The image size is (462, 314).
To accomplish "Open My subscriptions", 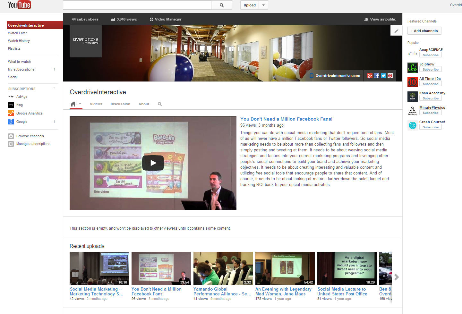I will [x=21, y=69].
